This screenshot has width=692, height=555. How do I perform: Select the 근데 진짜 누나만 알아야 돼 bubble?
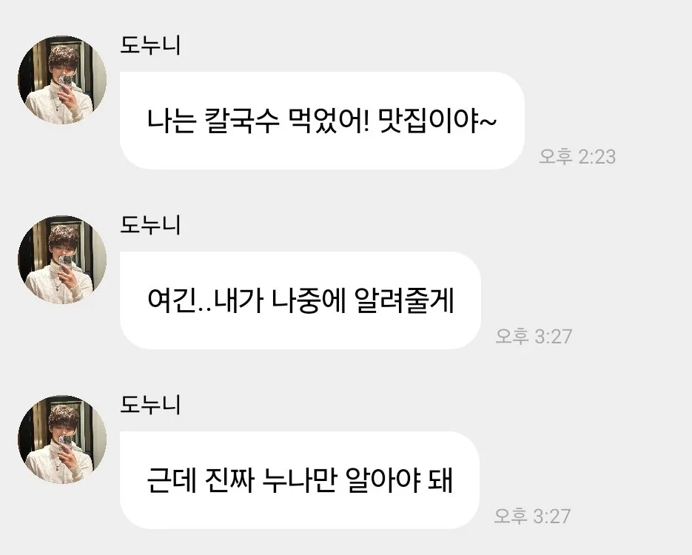click(x=300, y=480)
